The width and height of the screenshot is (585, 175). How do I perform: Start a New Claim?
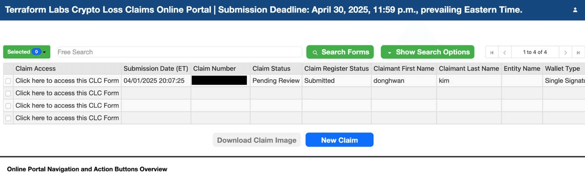(x=340, y=140)
